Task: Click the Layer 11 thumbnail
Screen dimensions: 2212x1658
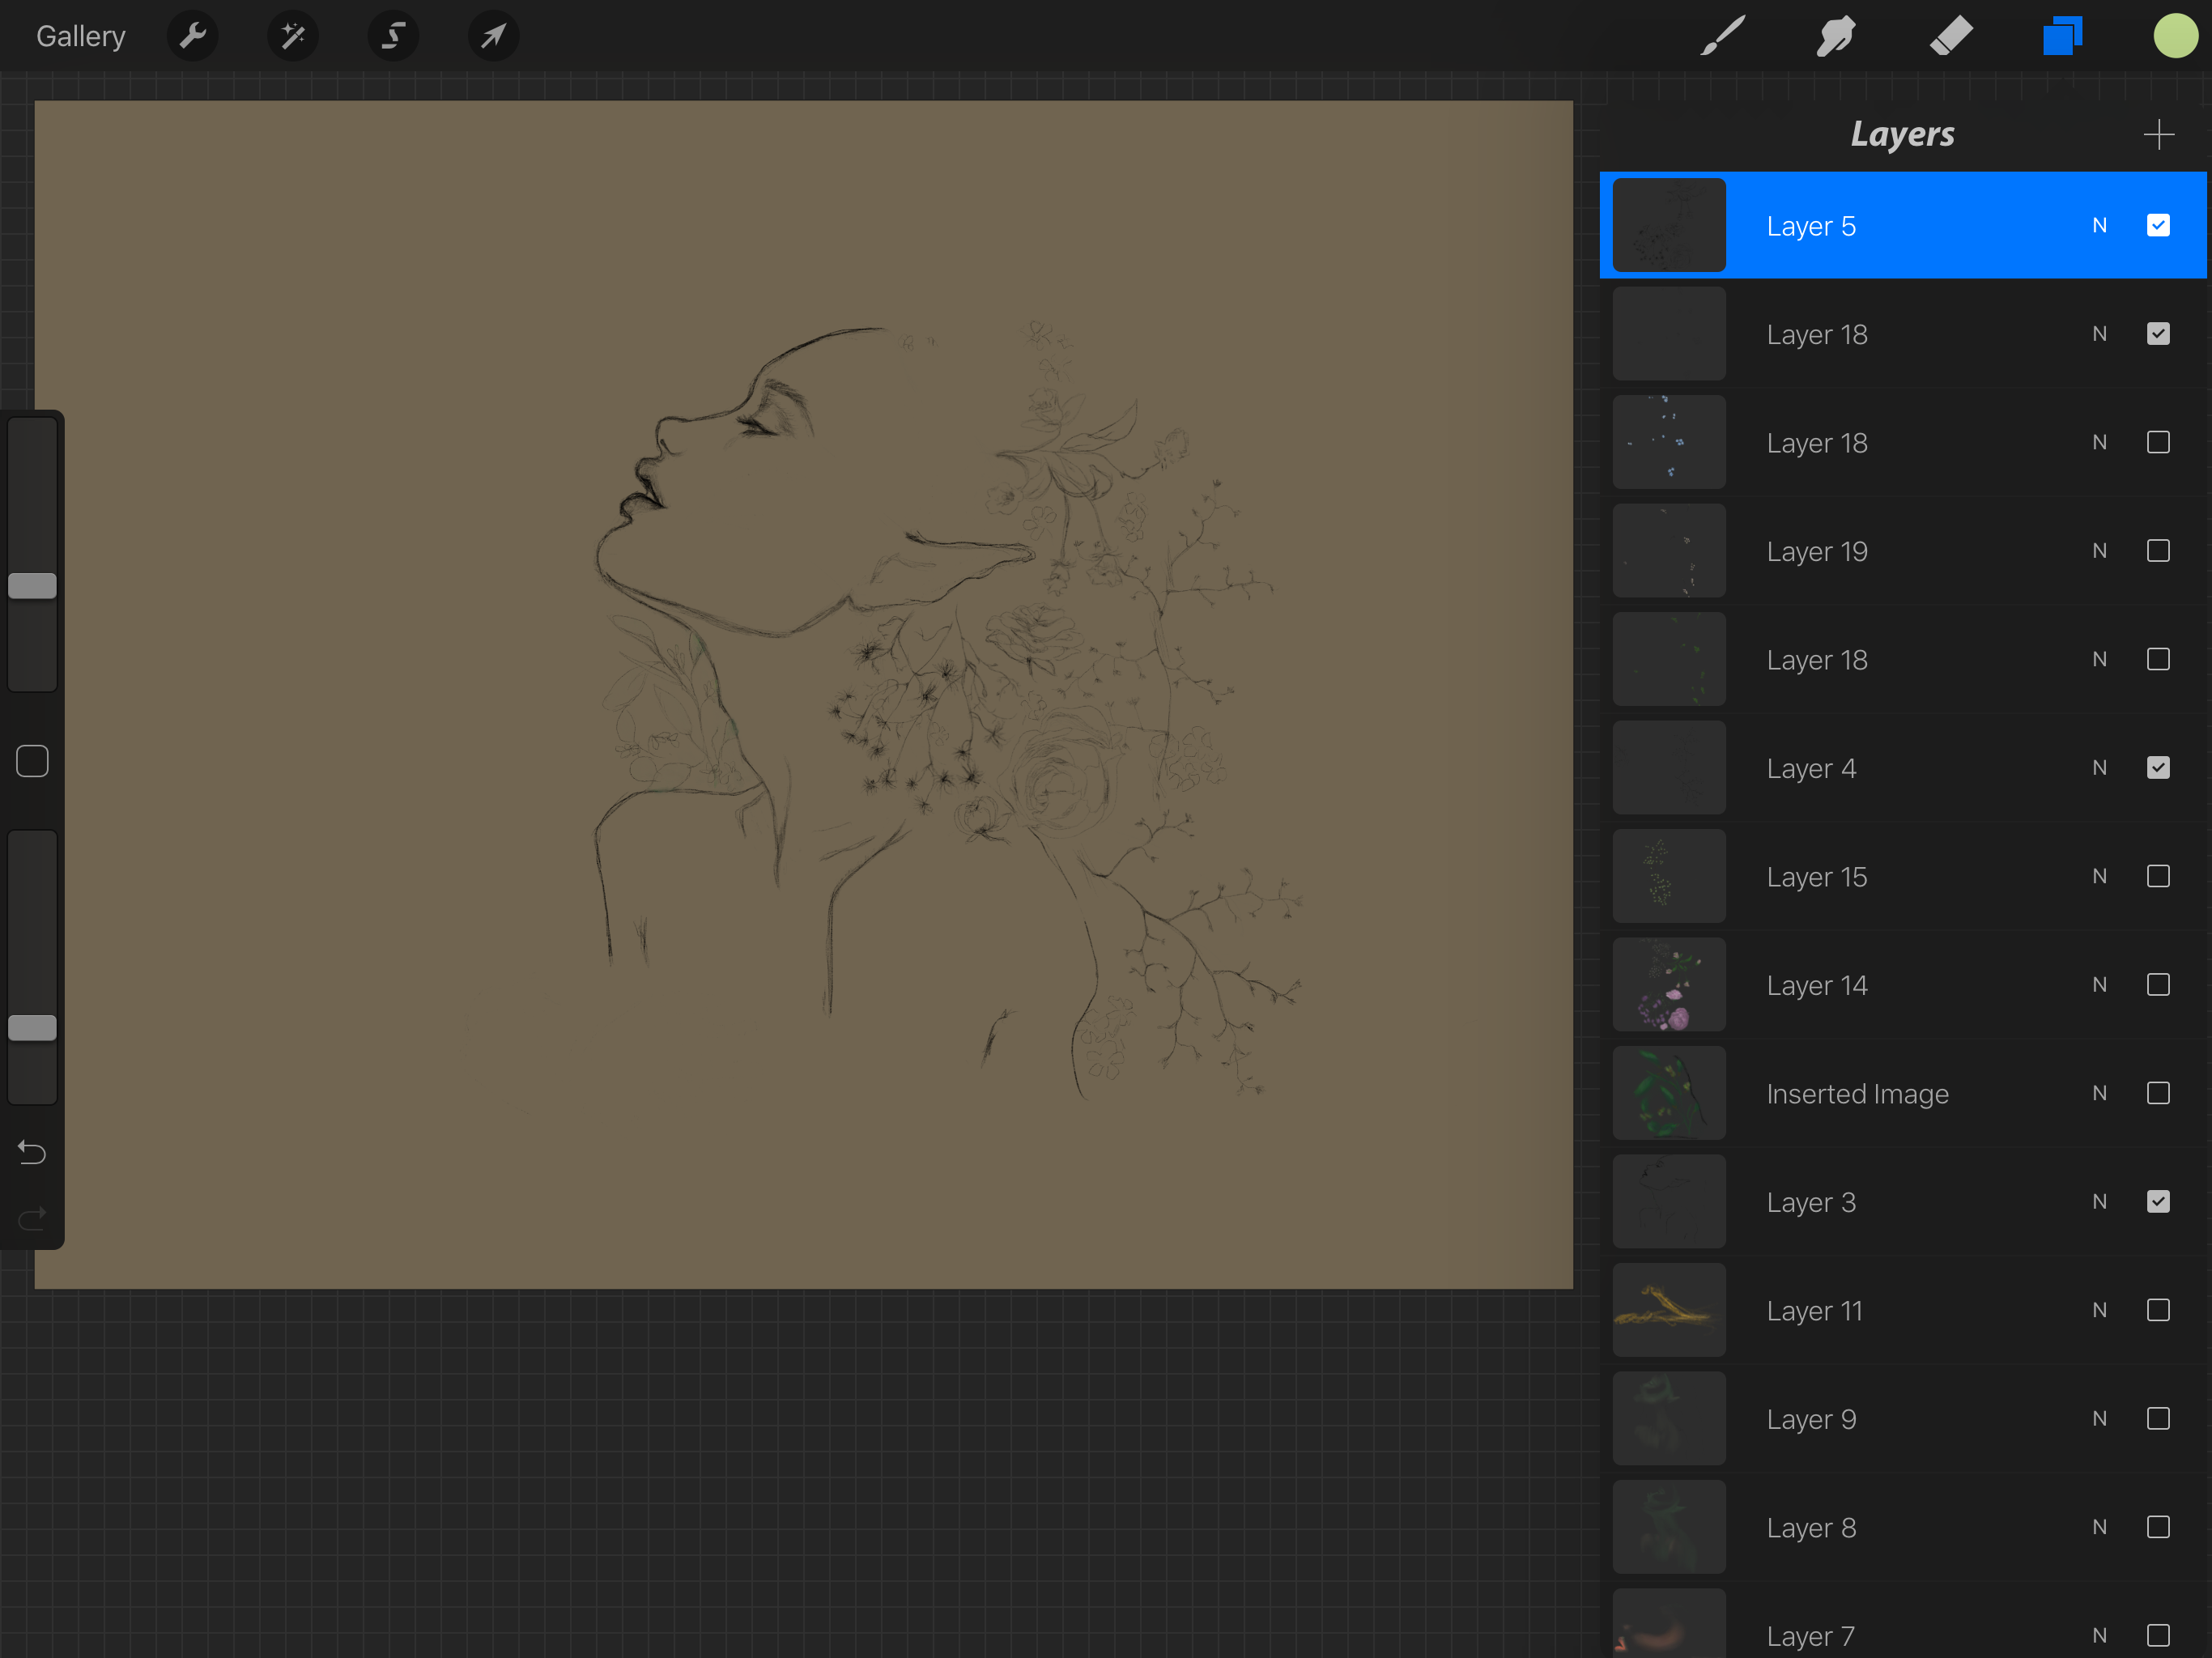Action: pos(1668,1310)
